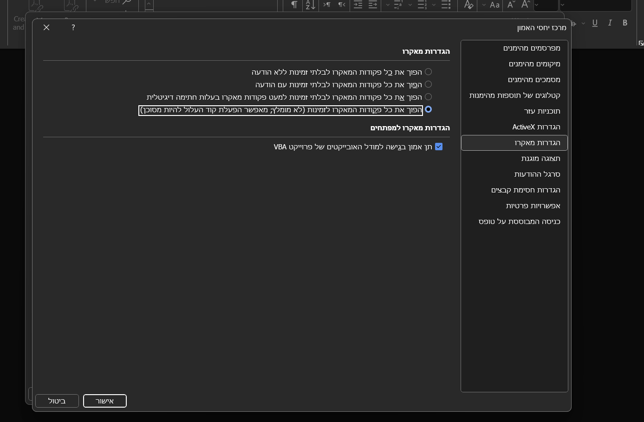Toggle underline formatting in ribbon
Image resolution: width=644 pixels, height=422 pixels.
point(595,23)
